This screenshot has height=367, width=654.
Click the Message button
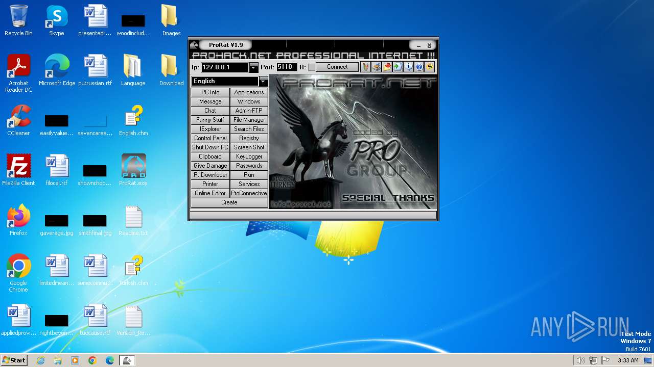tap(210, 101)
